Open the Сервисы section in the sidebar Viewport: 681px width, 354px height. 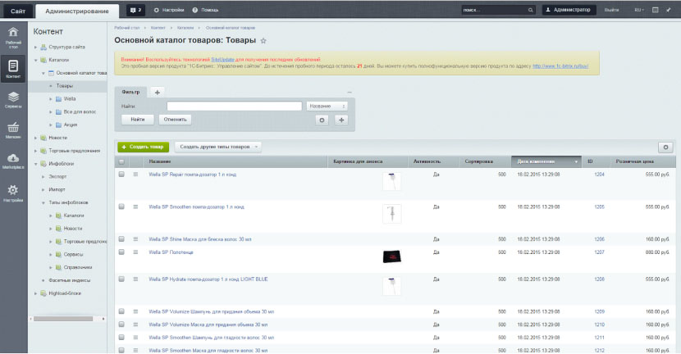[x=13, y=99]
